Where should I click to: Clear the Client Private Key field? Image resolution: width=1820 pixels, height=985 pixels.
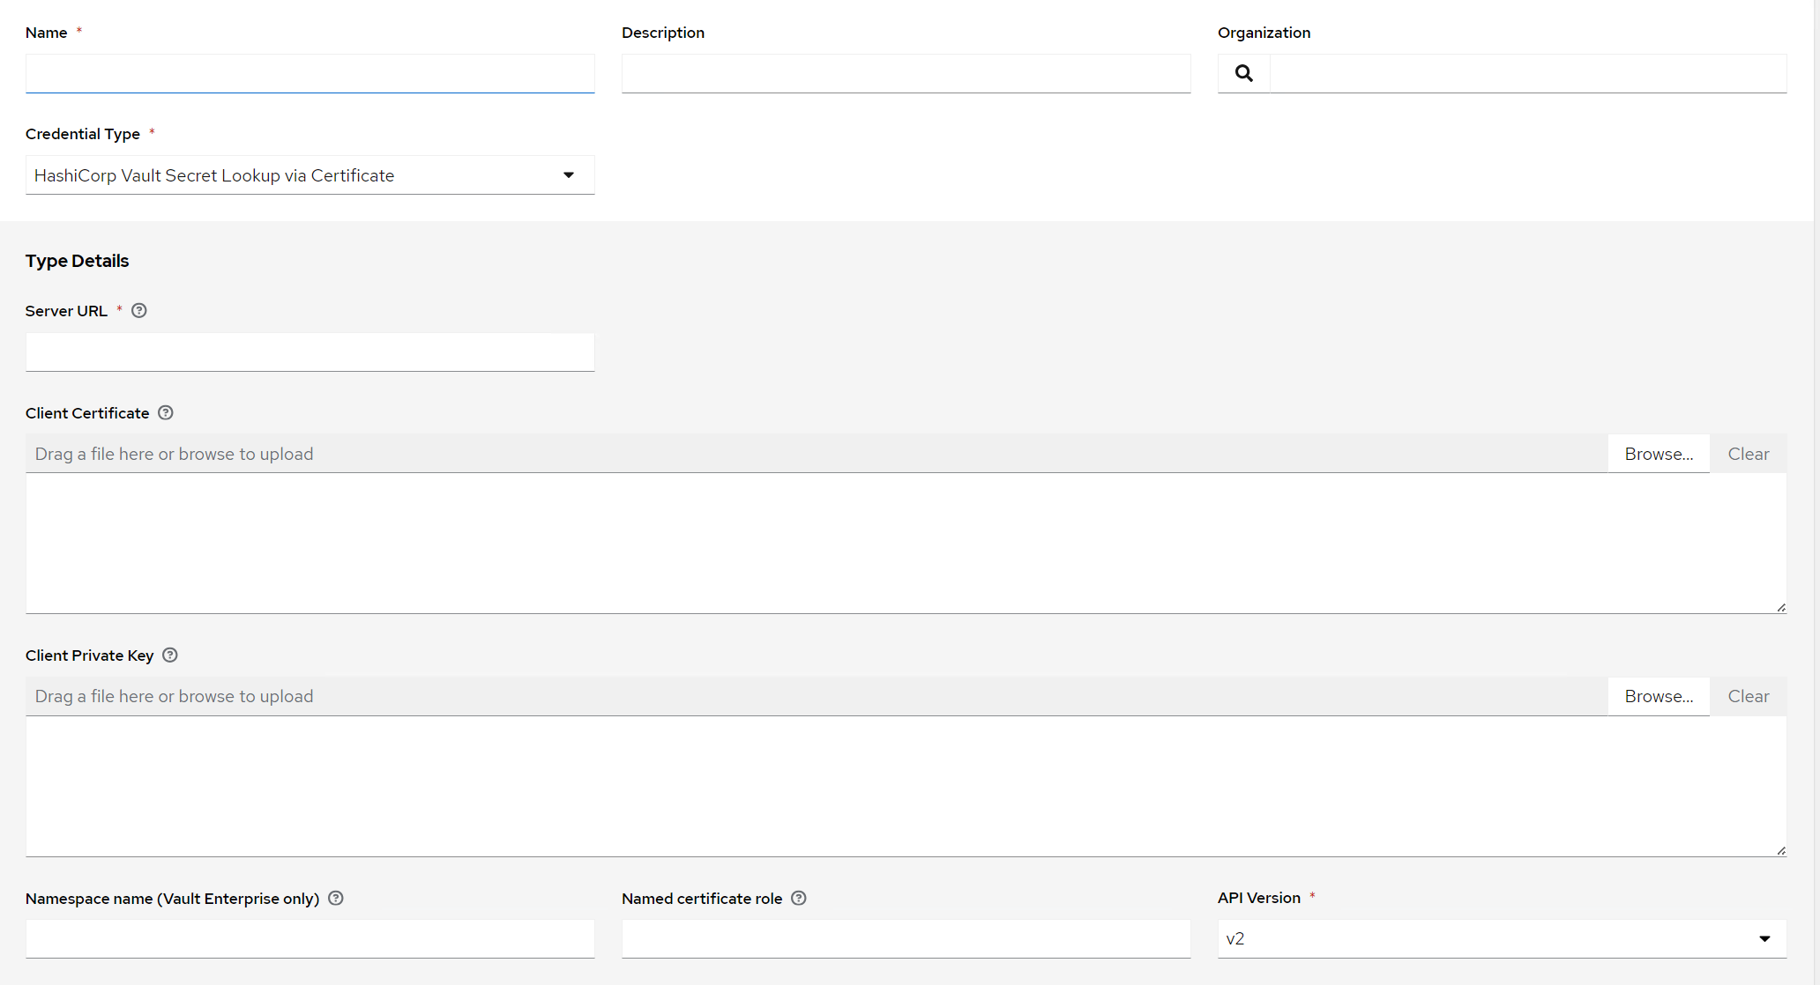click(x=1748, y=696)
